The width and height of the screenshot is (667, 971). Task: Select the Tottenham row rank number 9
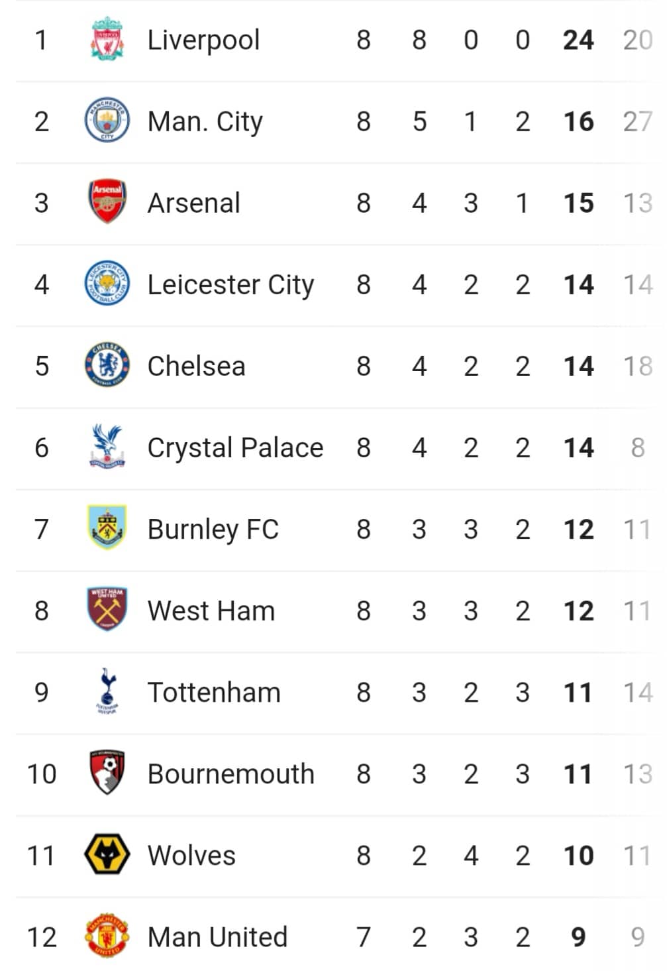(41, 693)
